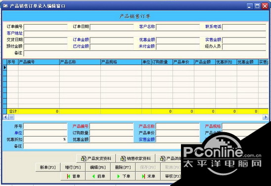Click the 序号 column header
The height and width of the screenshot is (186, 271).
coord(12,62)
